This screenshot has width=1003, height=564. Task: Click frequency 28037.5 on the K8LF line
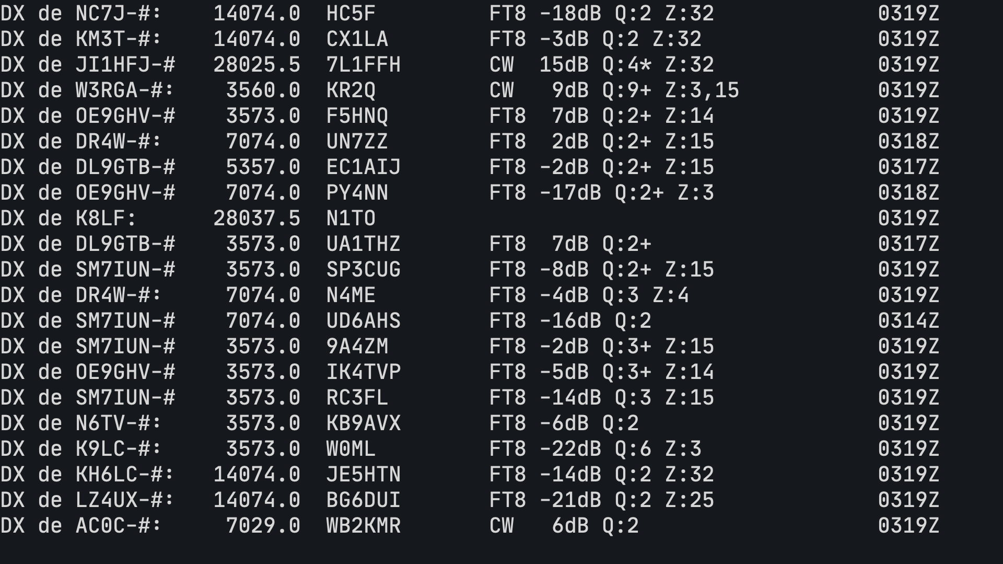click(x=256, y=218)
